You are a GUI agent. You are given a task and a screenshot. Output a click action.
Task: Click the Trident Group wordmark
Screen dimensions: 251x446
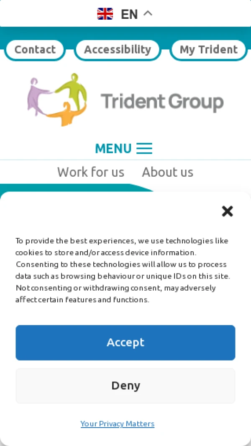point(162,103)
